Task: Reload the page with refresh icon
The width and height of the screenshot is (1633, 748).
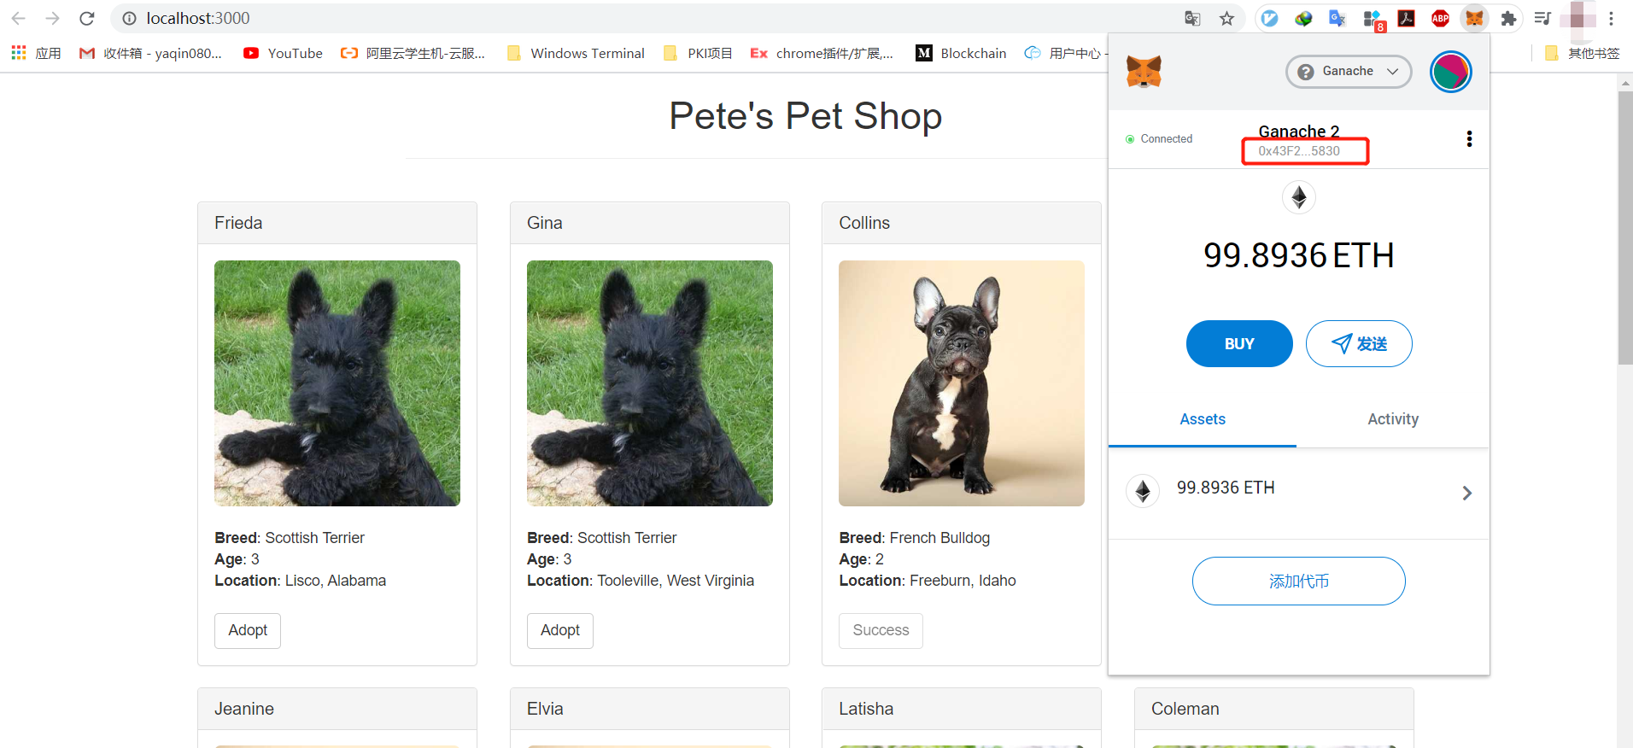Action: pos(86,19)
